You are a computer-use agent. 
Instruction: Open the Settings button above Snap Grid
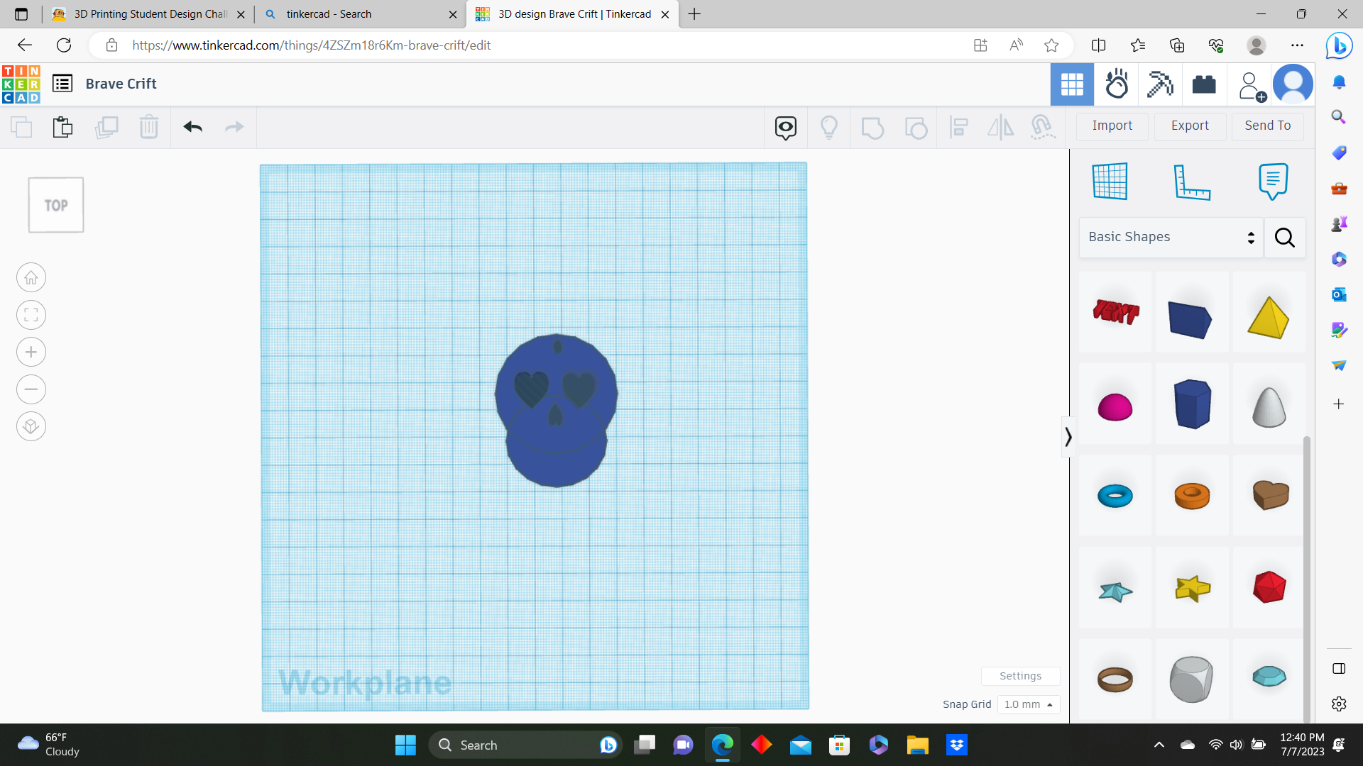pos(1020,676)
